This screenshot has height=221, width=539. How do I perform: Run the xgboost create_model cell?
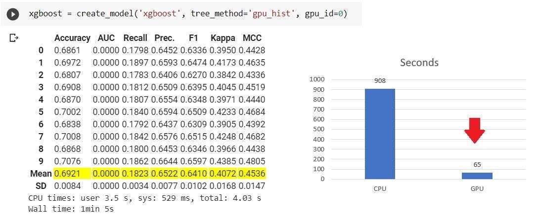(x=13, y=14)
